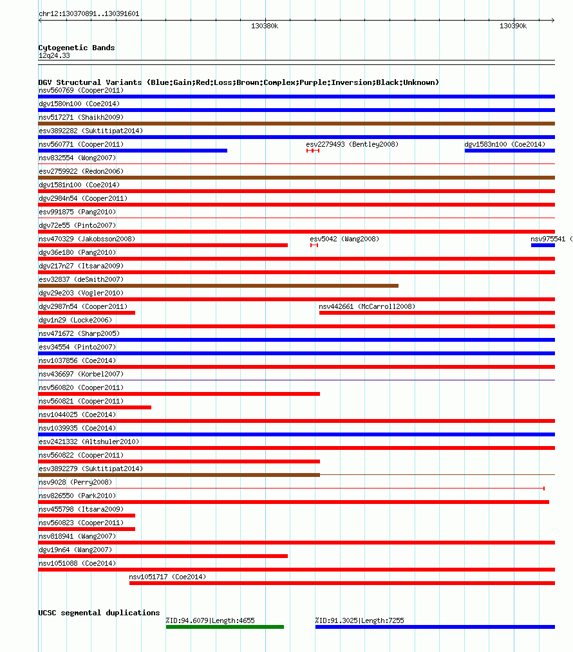Click the dgv72e55 (Pinto2007) label
This screenshot has width=573, height=652.
point(77,225)
